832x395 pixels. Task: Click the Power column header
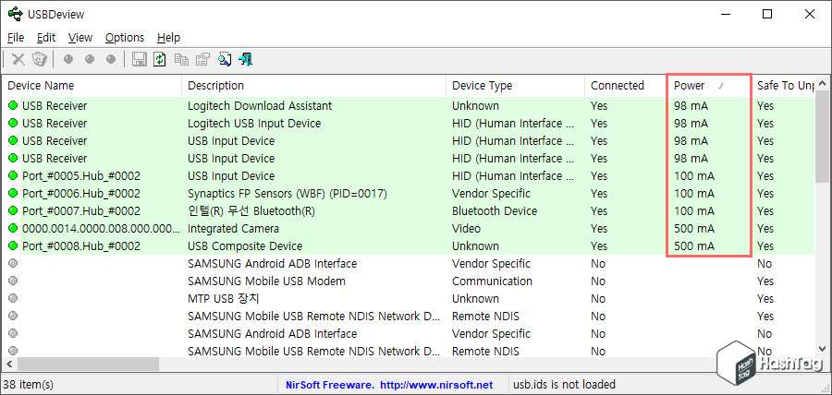click(709, 85)
